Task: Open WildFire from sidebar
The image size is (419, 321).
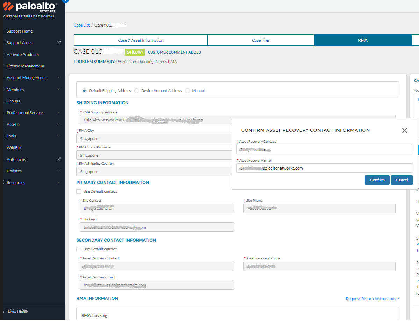Action: 14,148
